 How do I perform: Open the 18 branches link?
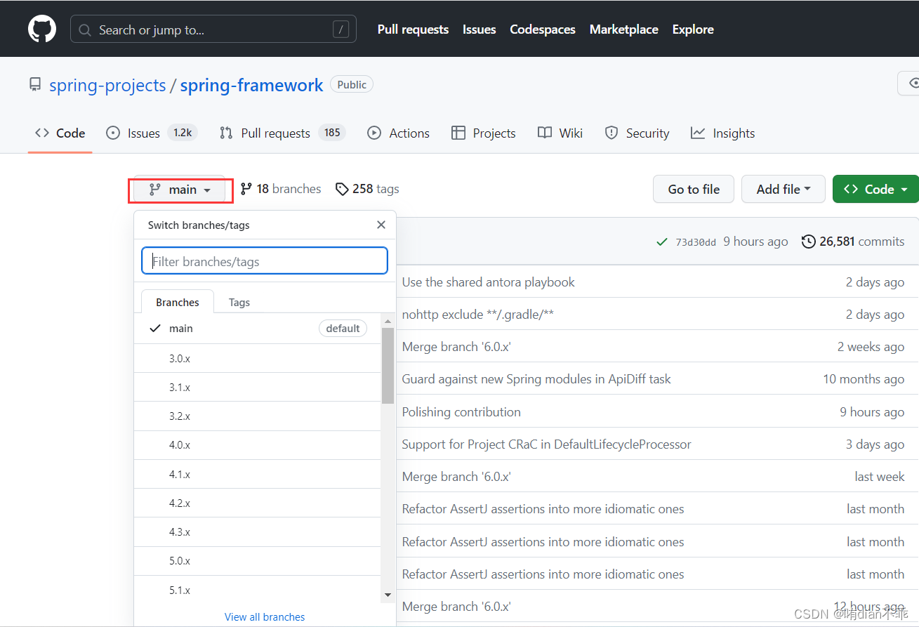281,189
